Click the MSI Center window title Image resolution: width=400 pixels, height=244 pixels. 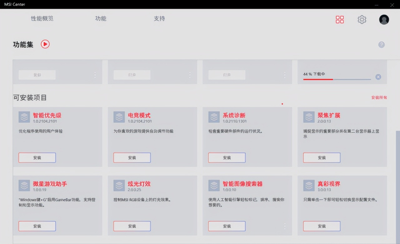click(x=15, y=4)
